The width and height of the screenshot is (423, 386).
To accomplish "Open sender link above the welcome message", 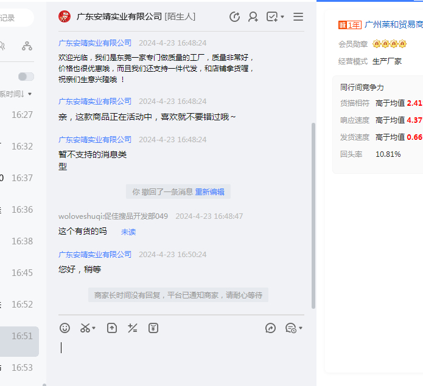I will click(95, 43).
